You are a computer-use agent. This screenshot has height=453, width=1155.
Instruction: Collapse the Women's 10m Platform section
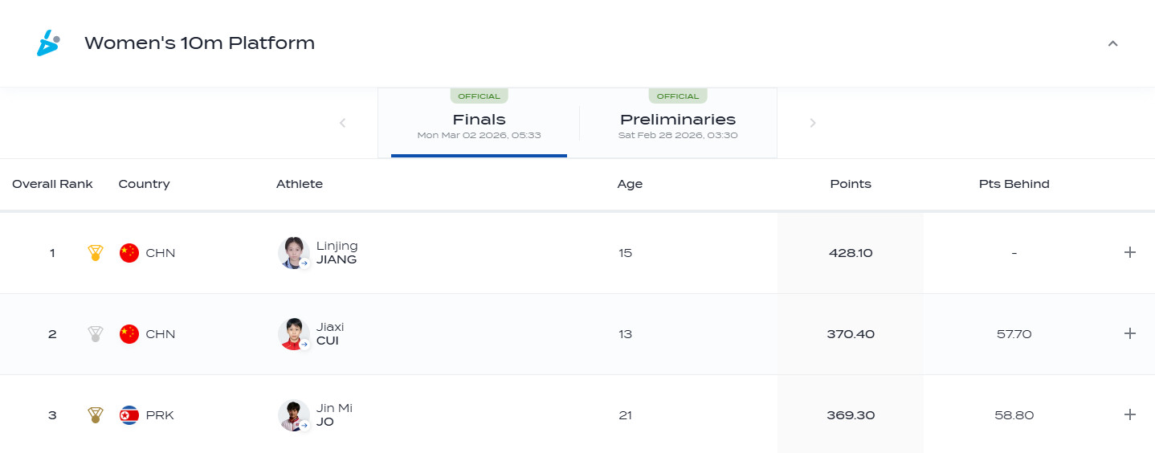1112,43
